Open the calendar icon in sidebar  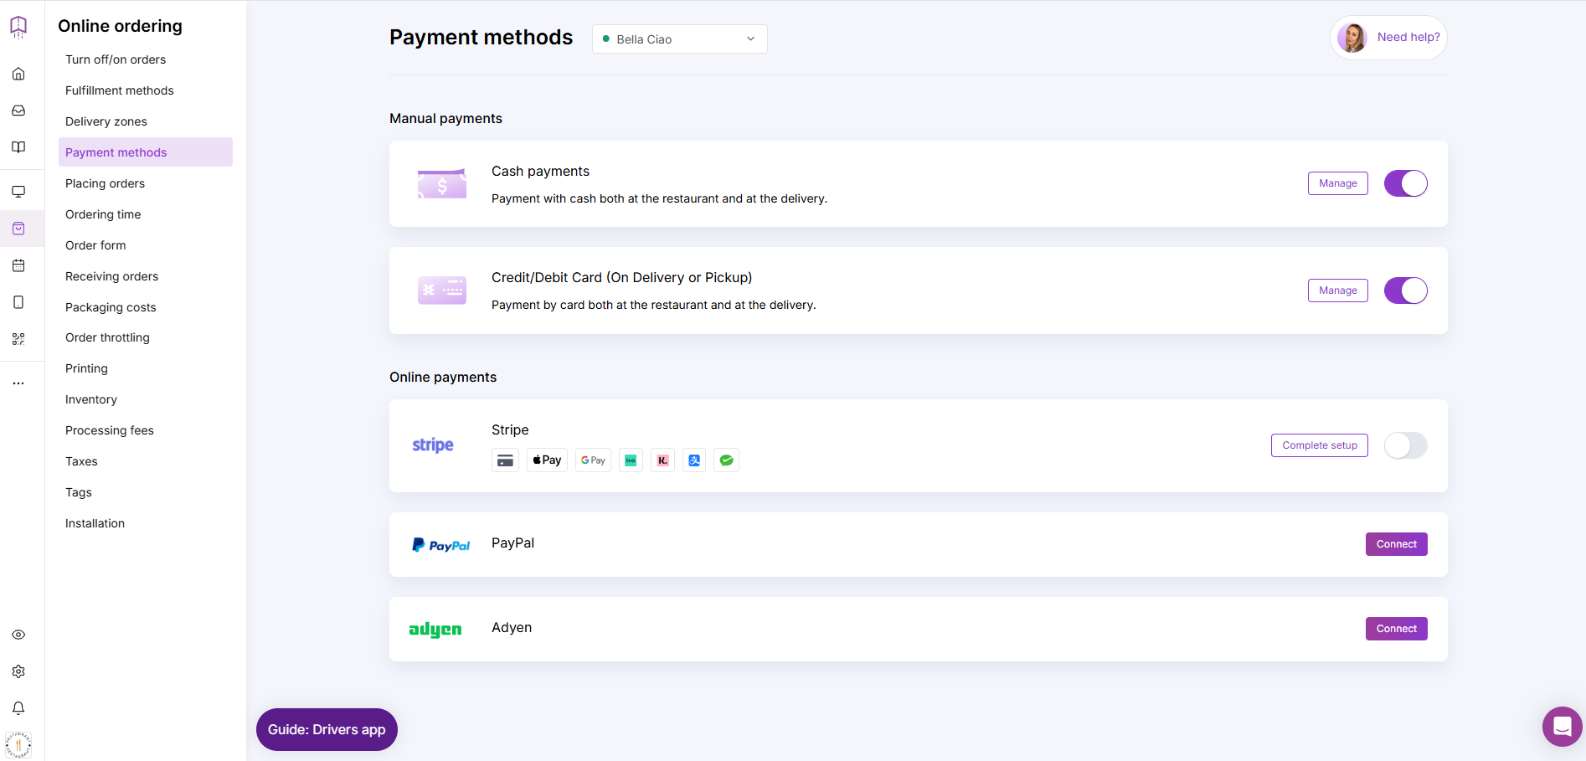click(x=18, y=265)
